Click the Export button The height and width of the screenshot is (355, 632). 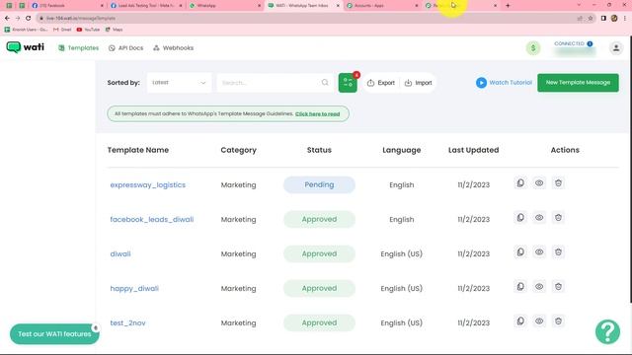pos(381,83)
